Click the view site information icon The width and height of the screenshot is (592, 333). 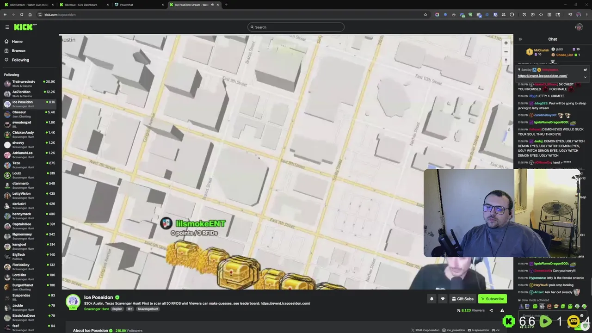click(40, 14)
